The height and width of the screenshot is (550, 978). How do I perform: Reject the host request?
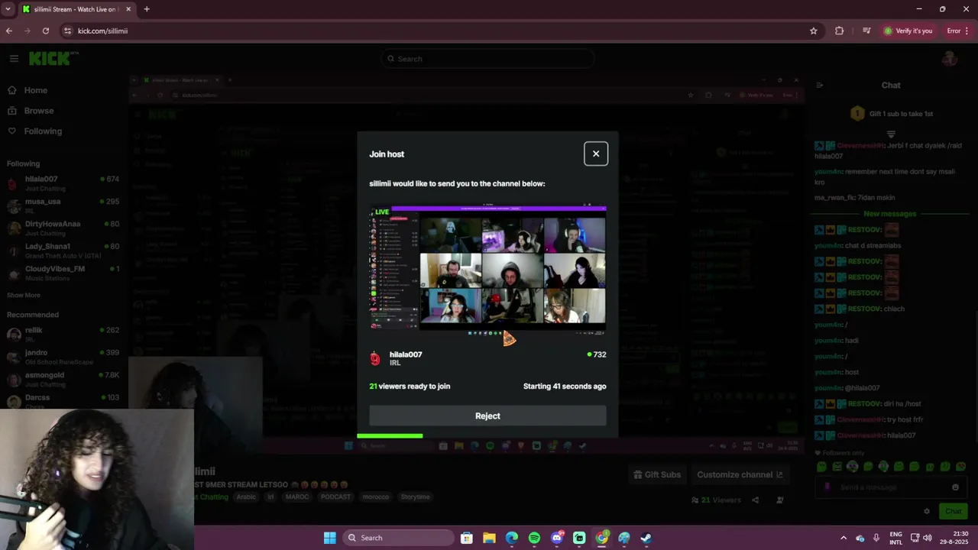coord(487,416)
